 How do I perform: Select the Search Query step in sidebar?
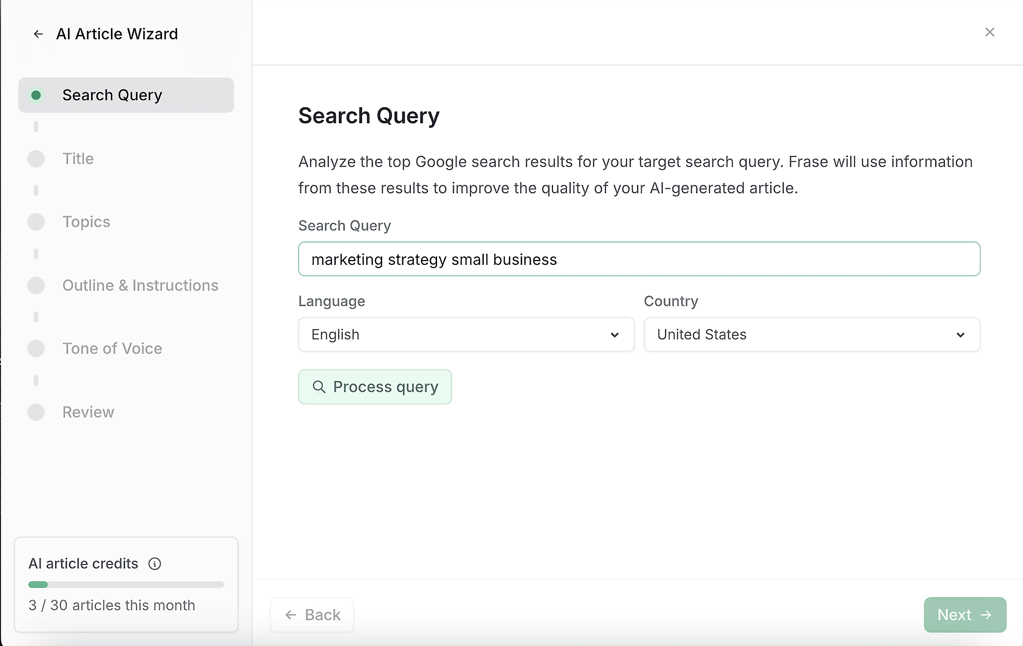tap(112, 95)
